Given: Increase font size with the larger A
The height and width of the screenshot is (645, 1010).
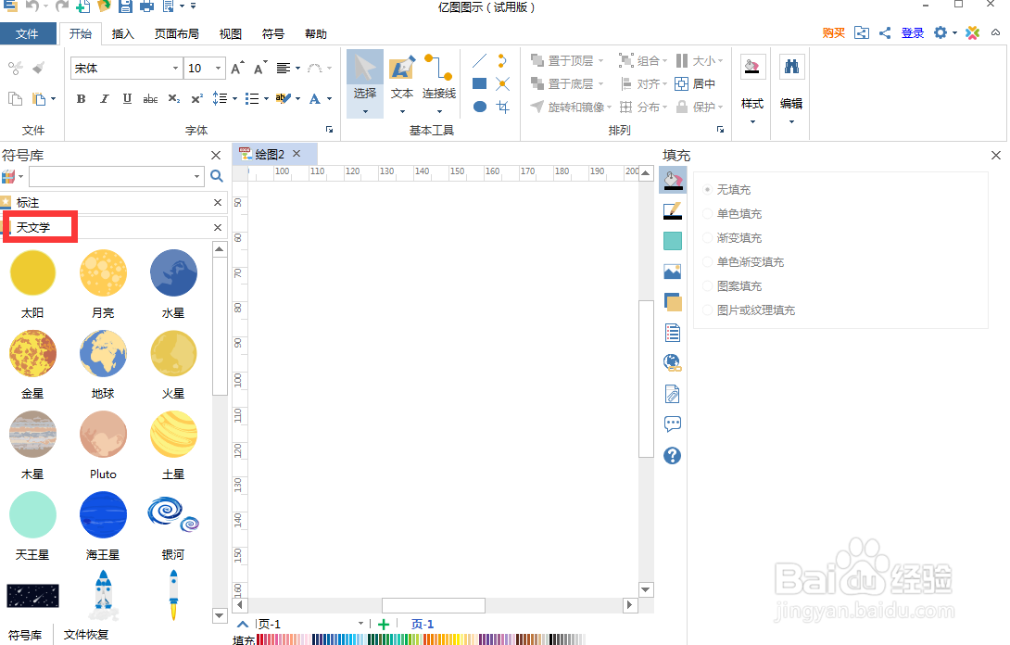Looking at the screenshot, I should pyautogui.click(x=237, y=69).
